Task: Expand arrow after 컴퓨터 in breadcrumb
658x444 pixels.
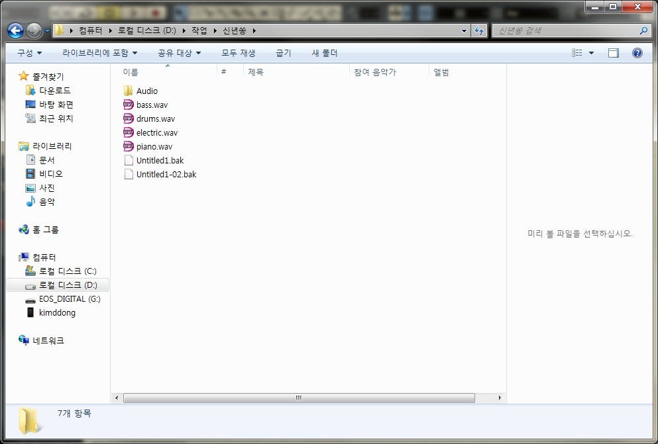Action: (111, 31)
